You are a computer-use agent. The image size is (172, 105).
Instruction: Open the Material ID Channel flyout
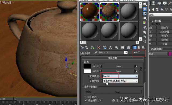click(123, 48)
